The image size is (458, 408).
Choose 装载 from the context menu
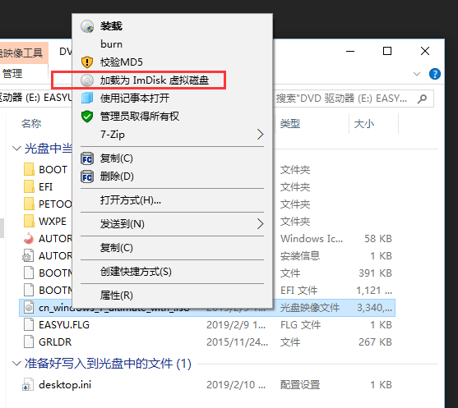[173, 26]
